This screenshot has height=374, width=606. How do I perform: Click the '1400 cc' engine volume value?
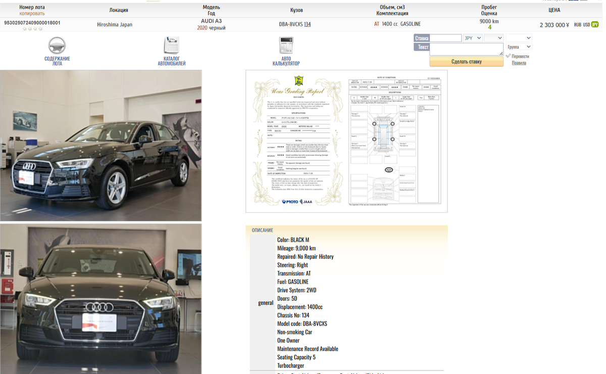click(389, 24)
